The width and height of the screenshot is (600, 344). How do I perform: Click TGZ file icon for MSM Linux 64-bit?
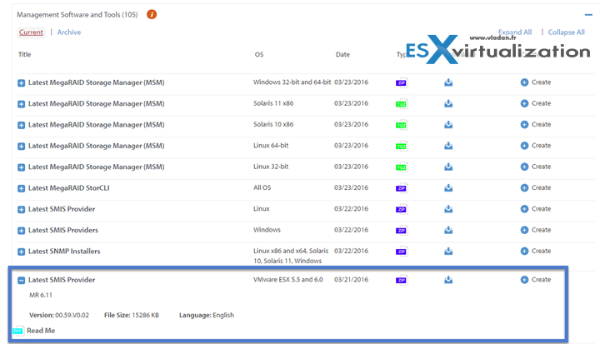coord(402,146)
